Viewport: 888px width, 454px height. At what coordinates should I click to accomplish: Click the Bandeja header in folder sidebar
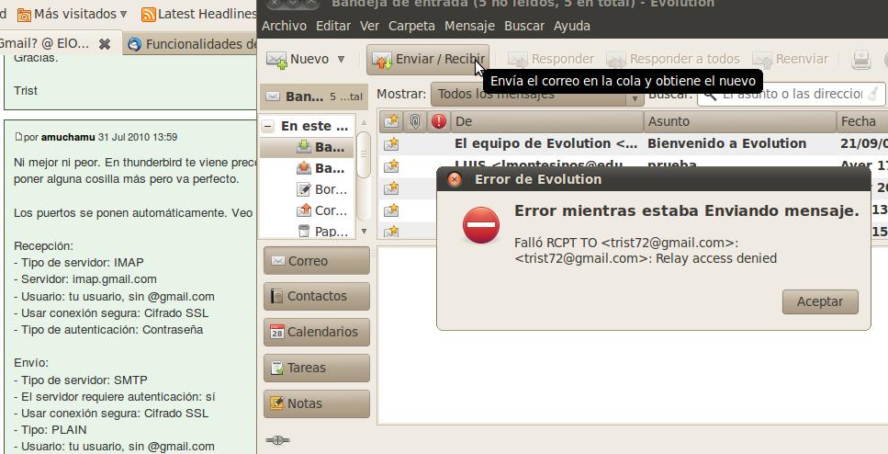pos(314,96)
